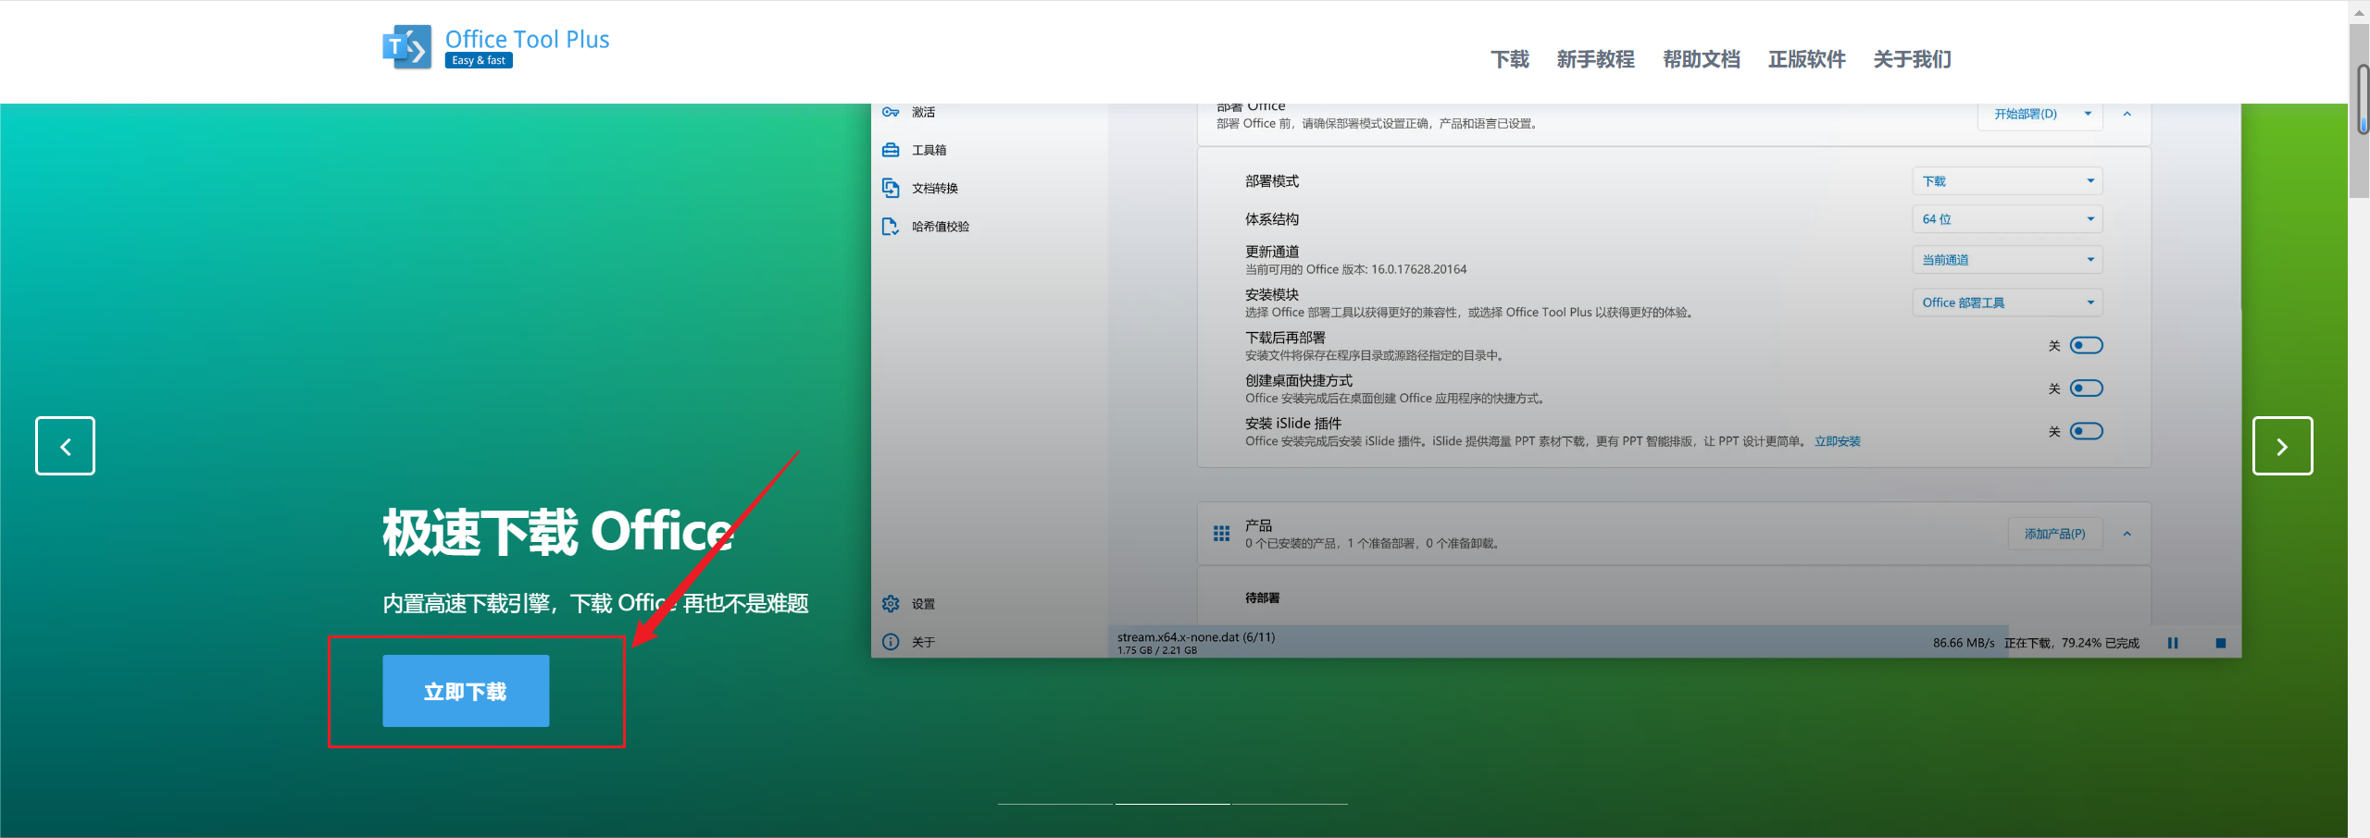Click the Office 版本 16.0.17628.20164 text

1355,269
